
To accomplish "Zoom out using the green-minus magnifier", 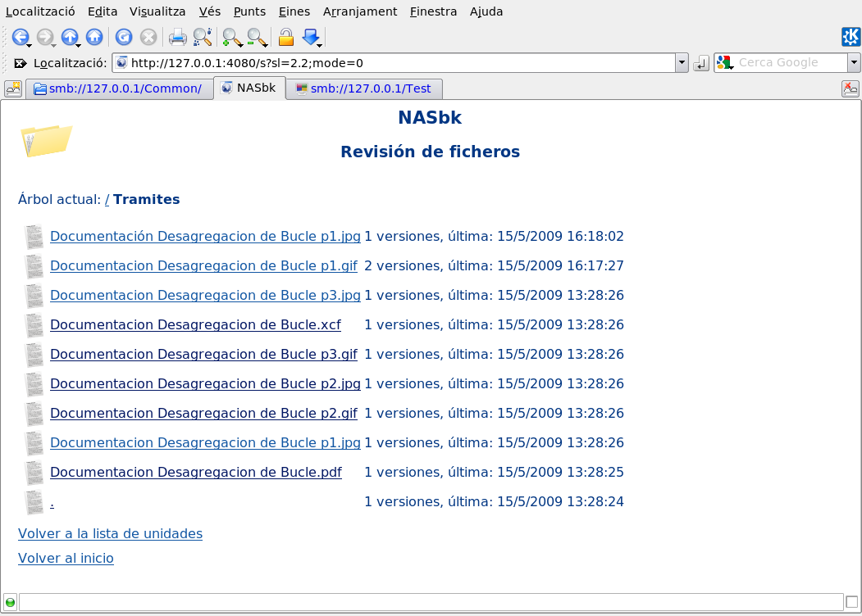I will [256, 37].
